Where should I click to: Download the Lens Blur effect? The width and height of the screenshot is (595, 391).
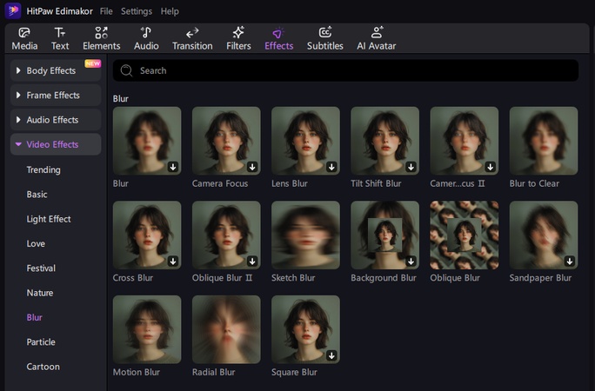pos(331,167)
